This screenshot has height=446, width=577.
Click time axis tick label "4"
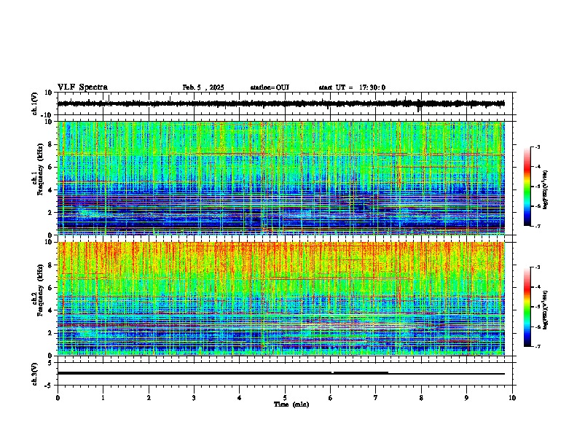point(239,398)
